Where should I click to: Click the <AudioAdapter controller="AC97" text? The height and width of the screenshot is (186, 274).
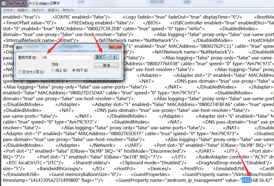(x=232, y=157)
